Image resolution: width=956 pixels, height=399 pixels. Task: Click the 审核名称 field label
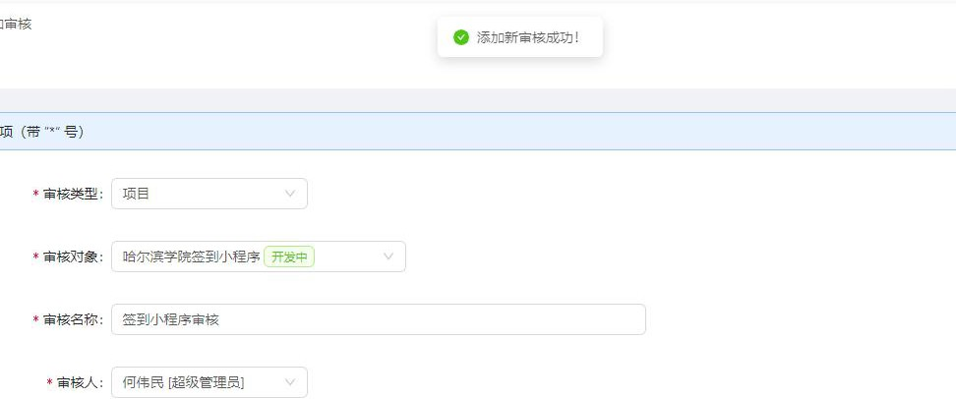pyautogui.click(x=73, y=319)
